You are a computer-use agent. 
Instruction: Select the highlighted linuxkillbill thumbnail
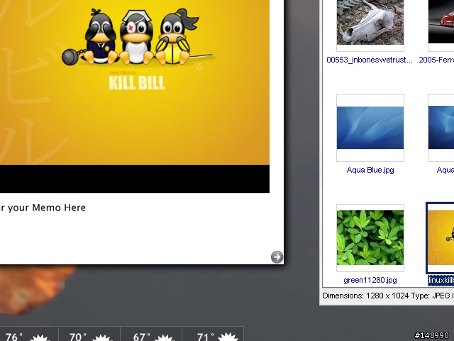tap(441, 238)
